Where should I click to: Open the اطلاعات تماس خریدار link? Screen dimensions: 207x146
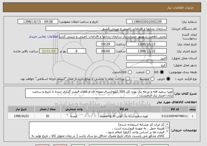pyautogui.click(x=43, y=37)
